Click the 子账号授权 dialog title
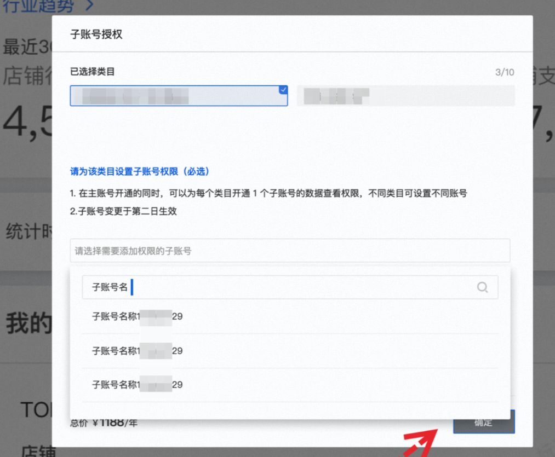Viewport: 555px width, 457px height. 96,34
